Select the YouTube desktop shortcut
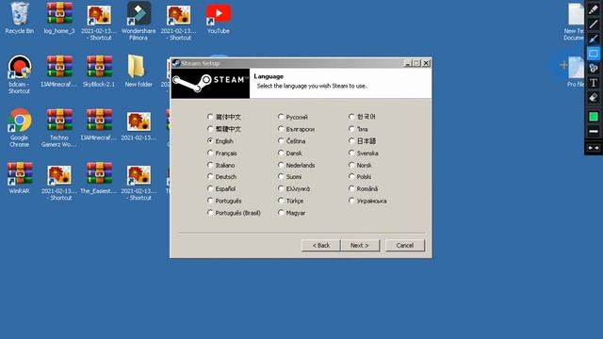Viewport: 603px width, 339px height. pyautogui.click(x=218, y=18)
